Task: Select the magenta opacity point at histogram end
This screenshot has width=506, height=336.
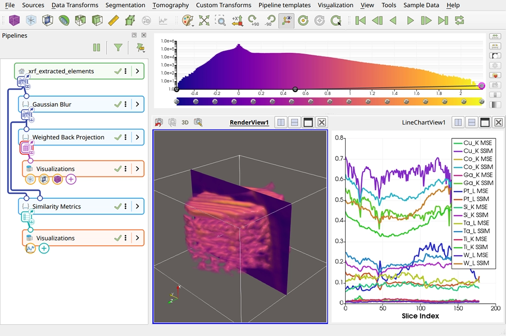Action: click(x=482, y=85)
